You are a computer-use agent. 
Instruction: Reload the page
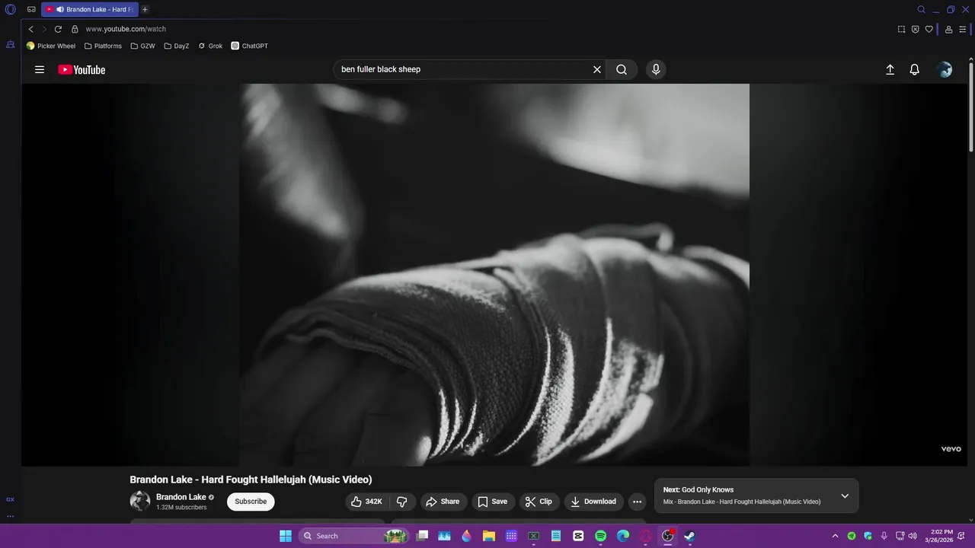click(58, 29)
